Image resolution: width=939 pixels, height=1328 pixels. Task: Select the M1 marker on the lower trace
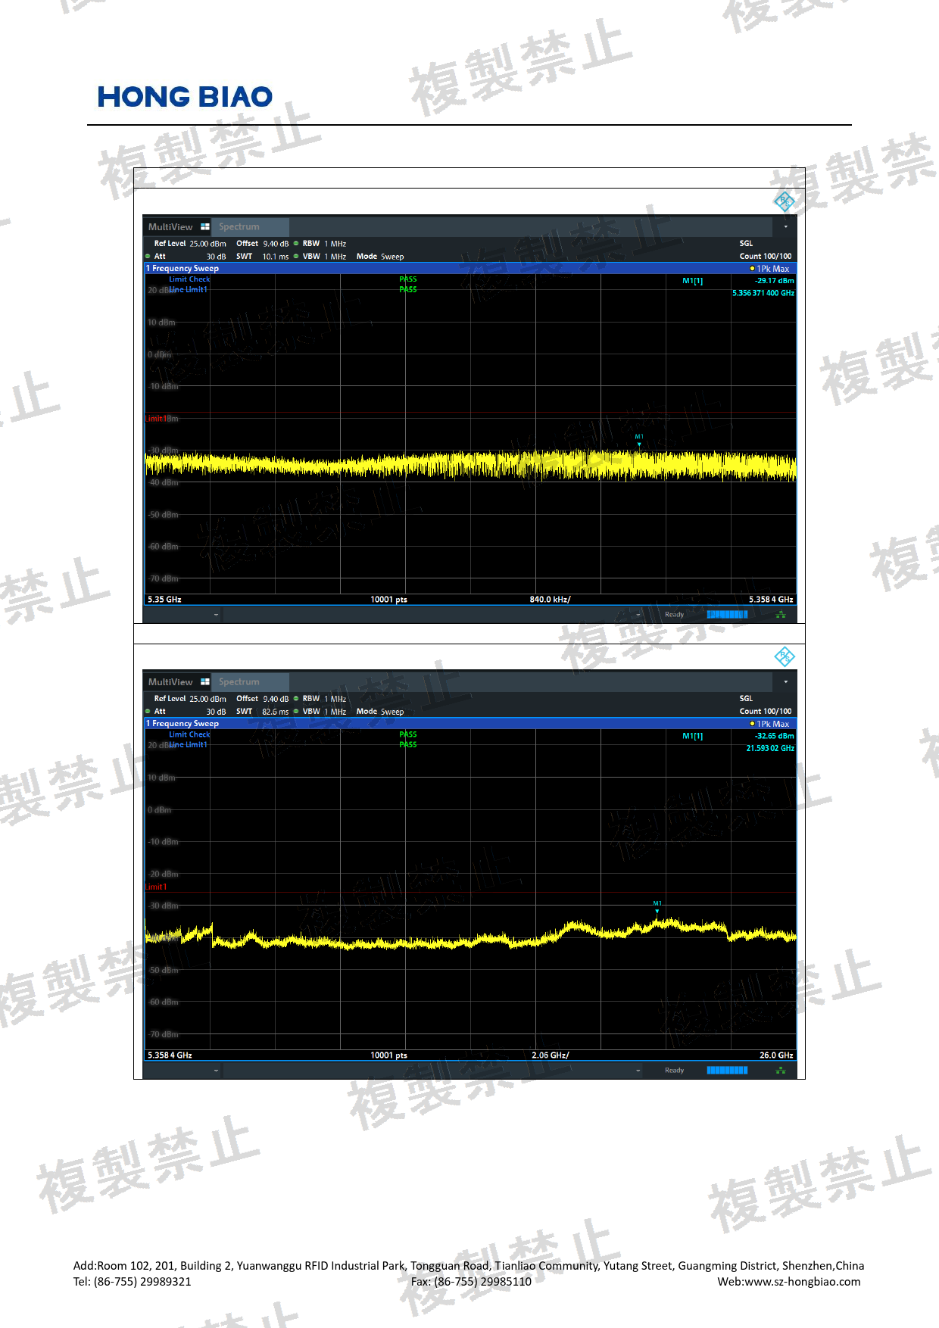click(657, 907)
